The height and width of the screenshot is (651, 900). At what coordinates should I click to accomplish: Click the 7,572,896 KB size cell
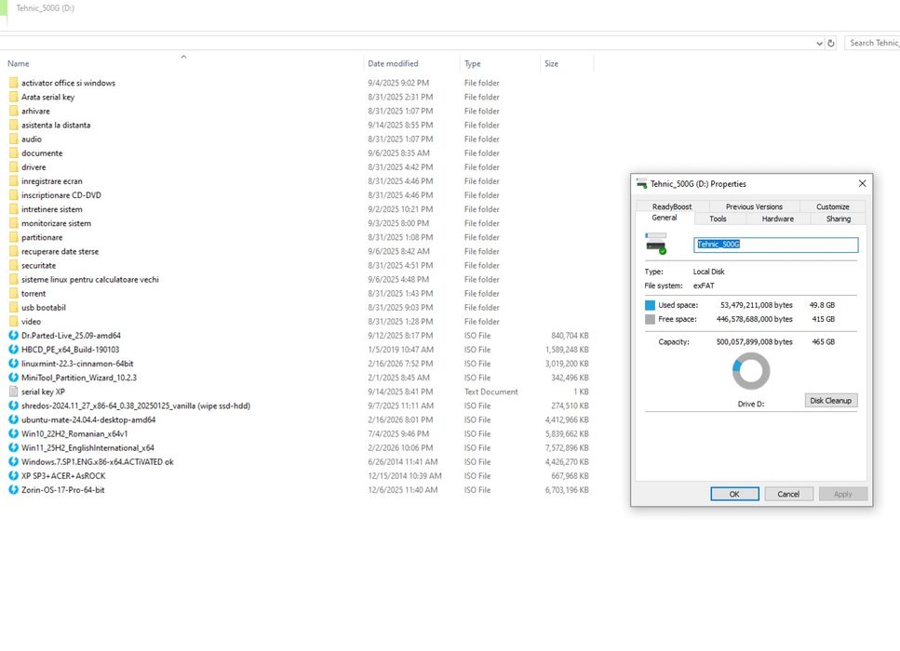[x=567, y=448]
